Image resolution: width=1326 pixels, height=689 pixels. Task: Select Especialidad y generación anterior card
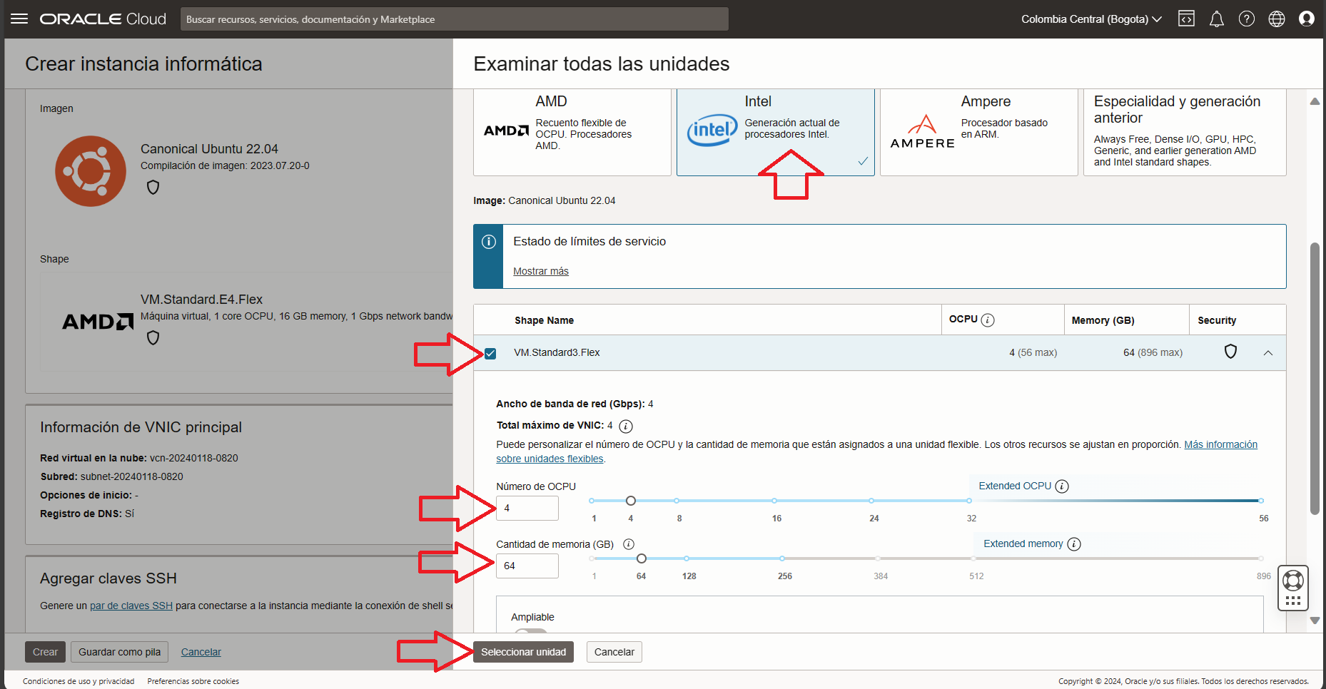pyautogui.click(x=1185, y=132)
